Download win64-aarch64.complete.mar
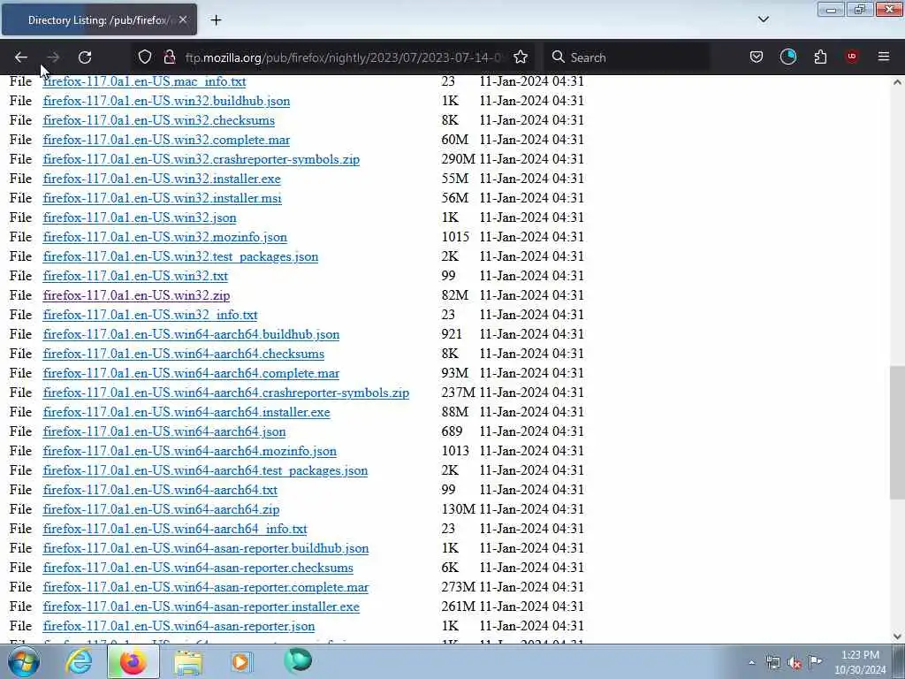The height and width of the screenshot is (679, 905). click(191, 373)
